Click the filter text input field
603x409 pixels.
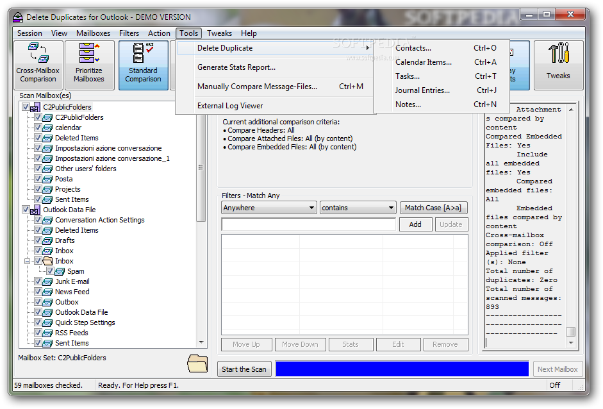tap(309, 224)
